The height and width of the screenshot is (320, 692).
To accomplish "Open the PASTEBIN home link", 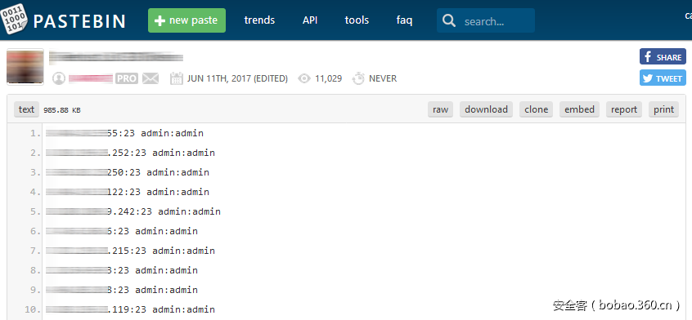I will (x=79, y=21).
